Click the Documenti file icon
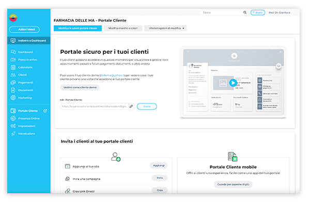The width and height of the screenshot is (310, 202). pyautogui.click(x=13, y=90)
